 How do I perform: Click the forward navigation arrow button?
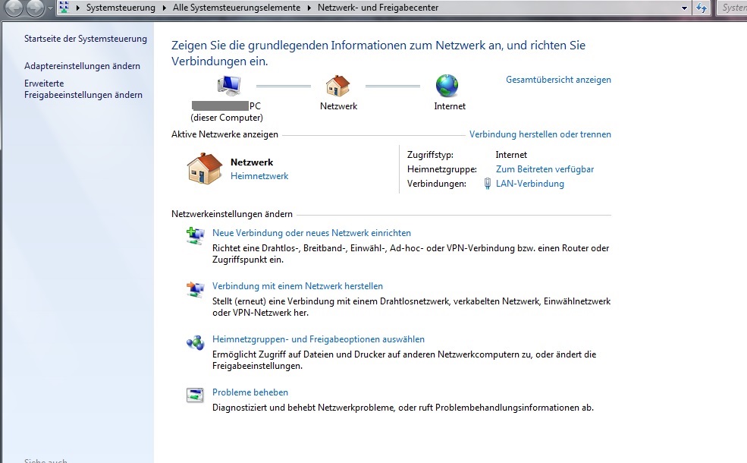click(x=35, y=8)
